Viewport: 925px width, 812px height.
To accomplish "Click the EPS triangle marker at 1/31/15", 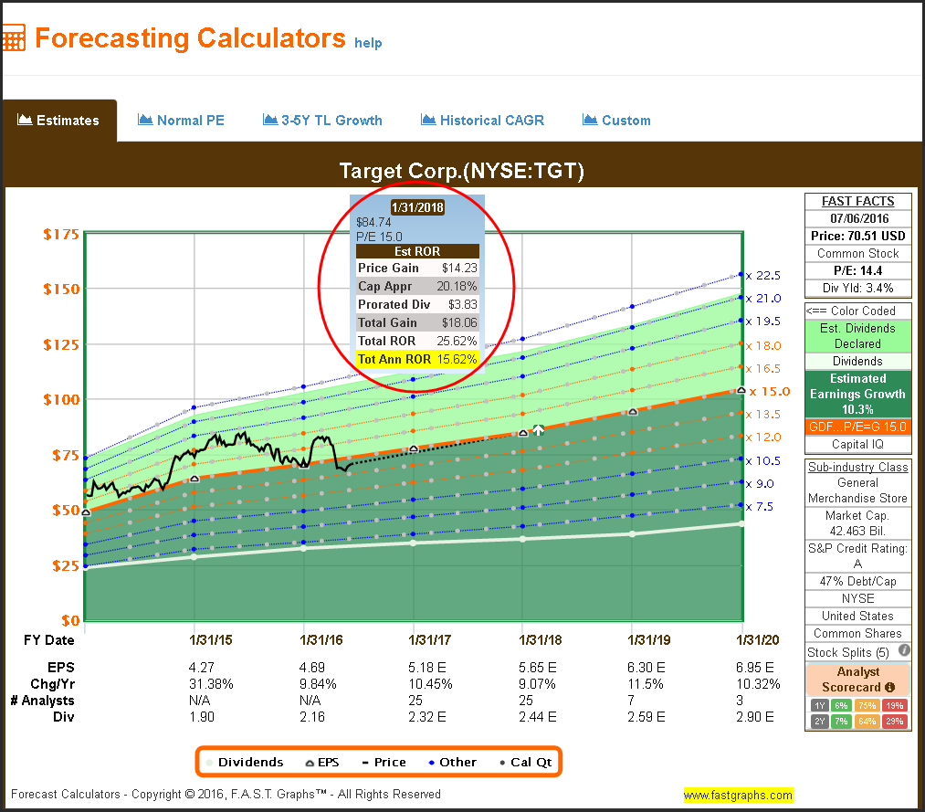I will pyautogui.click(x=194, y=479).
